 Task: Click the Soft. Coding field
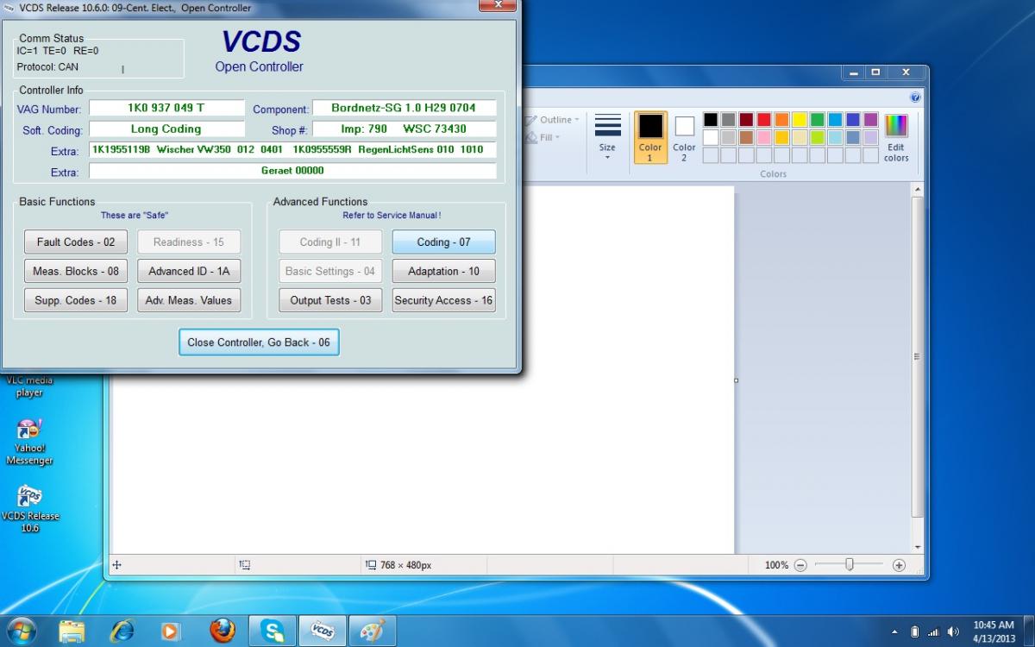click(166, 129)
